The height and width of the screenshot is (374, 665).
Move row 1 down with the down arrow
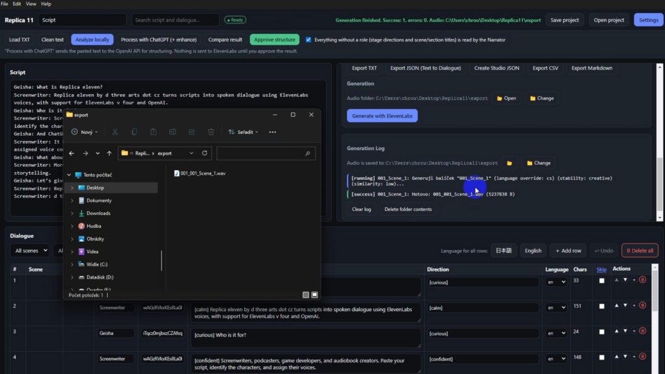pos(625,280)
